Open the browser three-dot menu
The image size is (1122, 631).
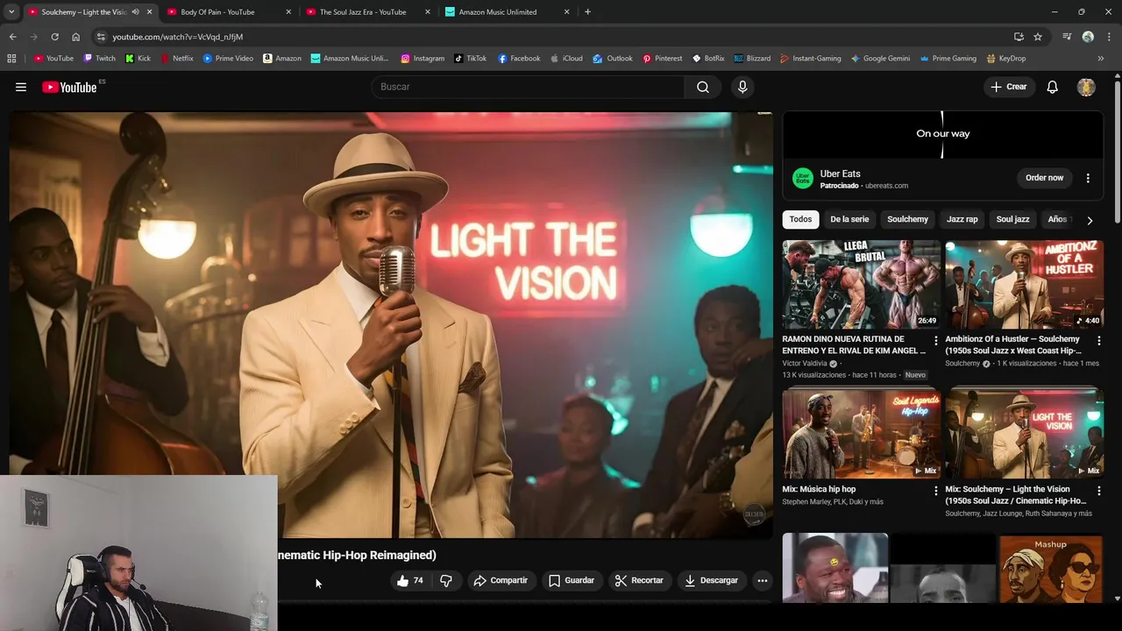[x=1109, y=37]
